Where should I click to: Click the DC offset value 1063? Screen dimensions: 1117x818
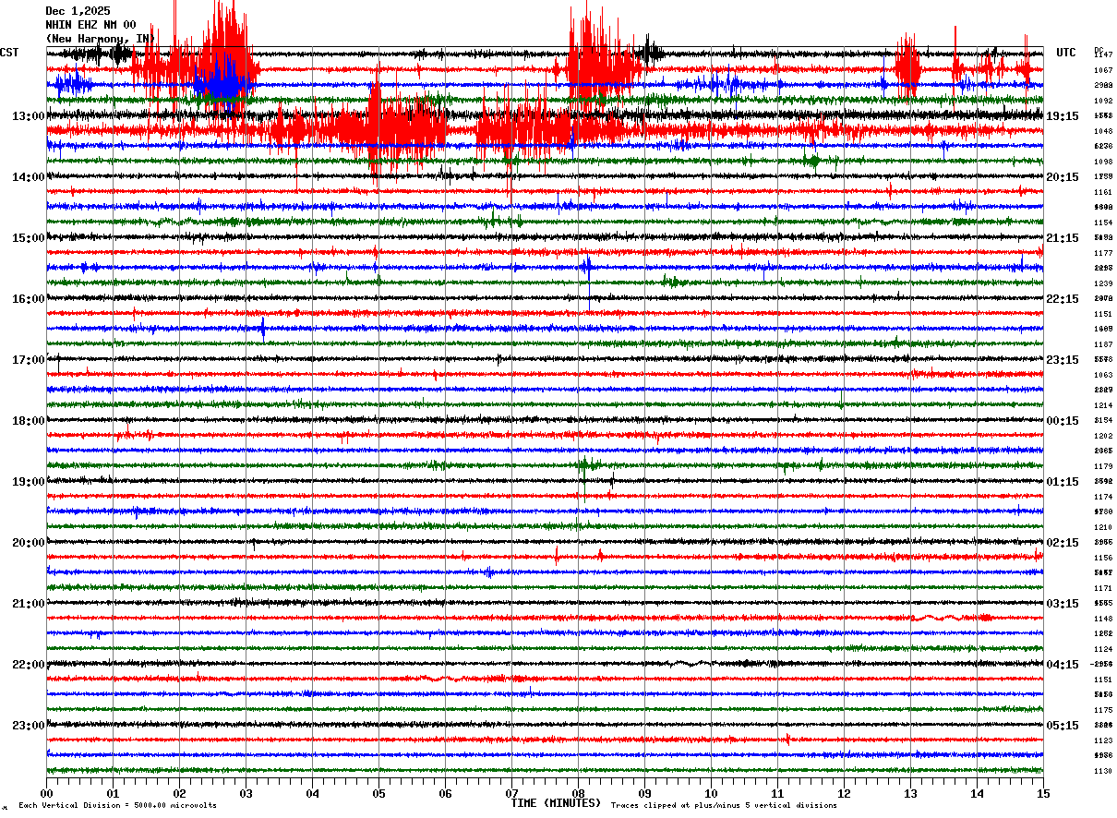click(1103, 375)
